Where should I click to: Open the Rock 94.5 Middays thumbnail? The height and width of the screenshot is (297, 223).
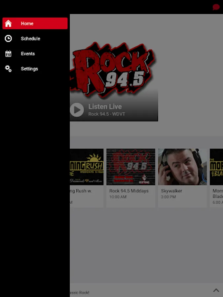tap(131, 167)
